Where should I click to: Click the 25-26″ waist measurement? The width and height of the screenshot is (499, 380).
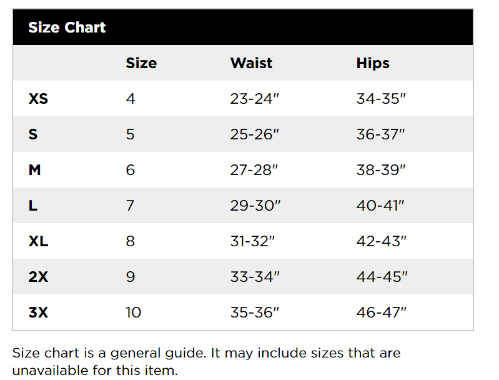pos(255,134)
